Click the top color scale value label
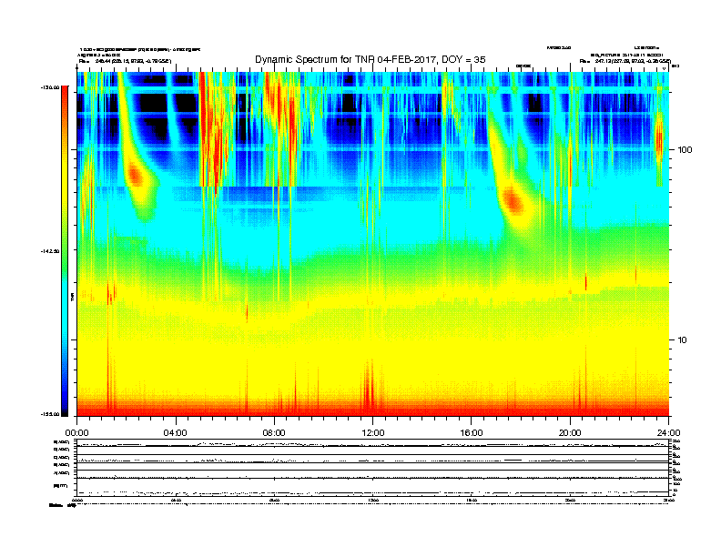Viewport: 721px width, 557px height. coord(50,87)
